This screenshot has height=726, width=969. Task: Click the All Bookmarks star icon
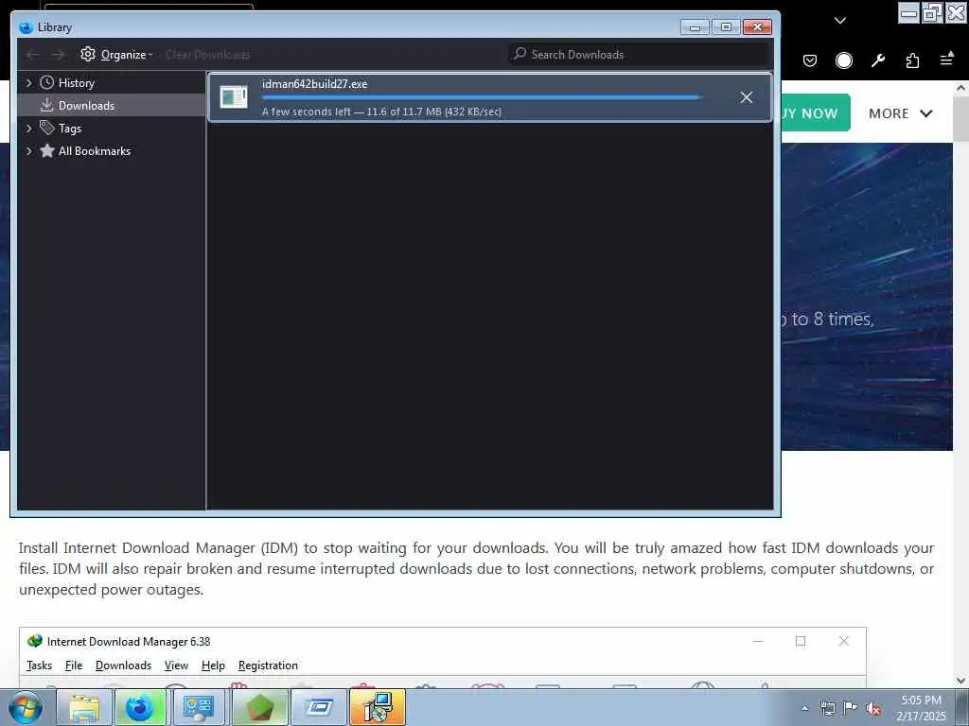[x=46, y=150]
